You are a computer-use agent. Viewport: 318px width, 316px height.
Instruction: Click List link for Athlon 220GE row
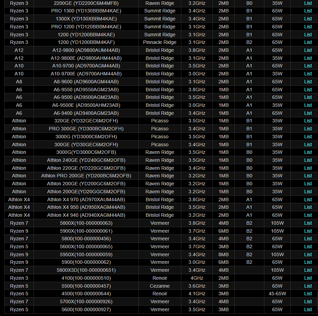[x=308, y=168]
